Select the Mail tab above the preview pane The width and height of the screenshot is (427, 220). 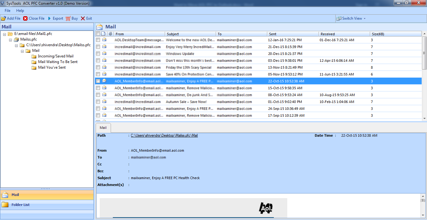coord(103,128)
